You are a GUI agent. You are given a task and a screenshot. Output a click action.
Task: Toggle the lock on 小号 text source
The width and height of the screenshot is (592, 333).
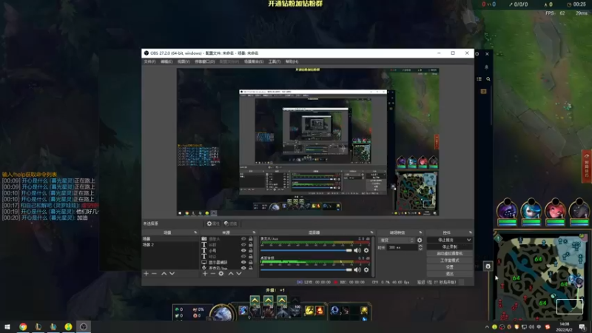(x=250, y=250)
